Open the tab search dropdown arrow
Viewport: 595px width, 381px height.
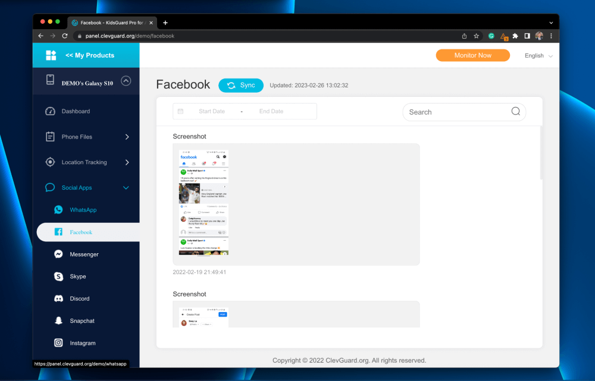click(551, 23)
